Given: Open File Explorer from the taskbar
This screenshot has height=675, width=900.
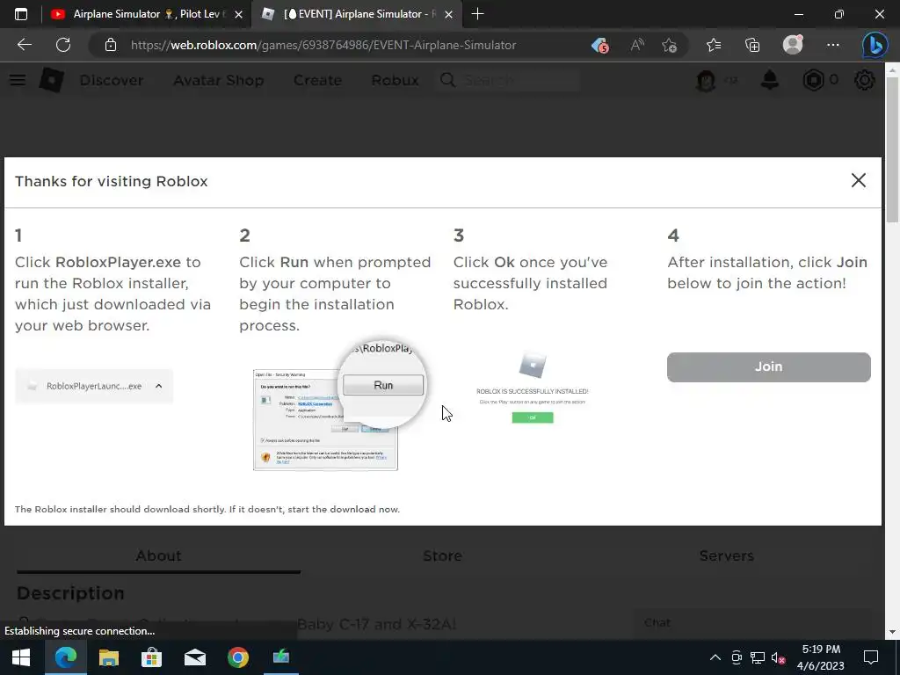Looking at the screenshot, I should tap(108, 657).
